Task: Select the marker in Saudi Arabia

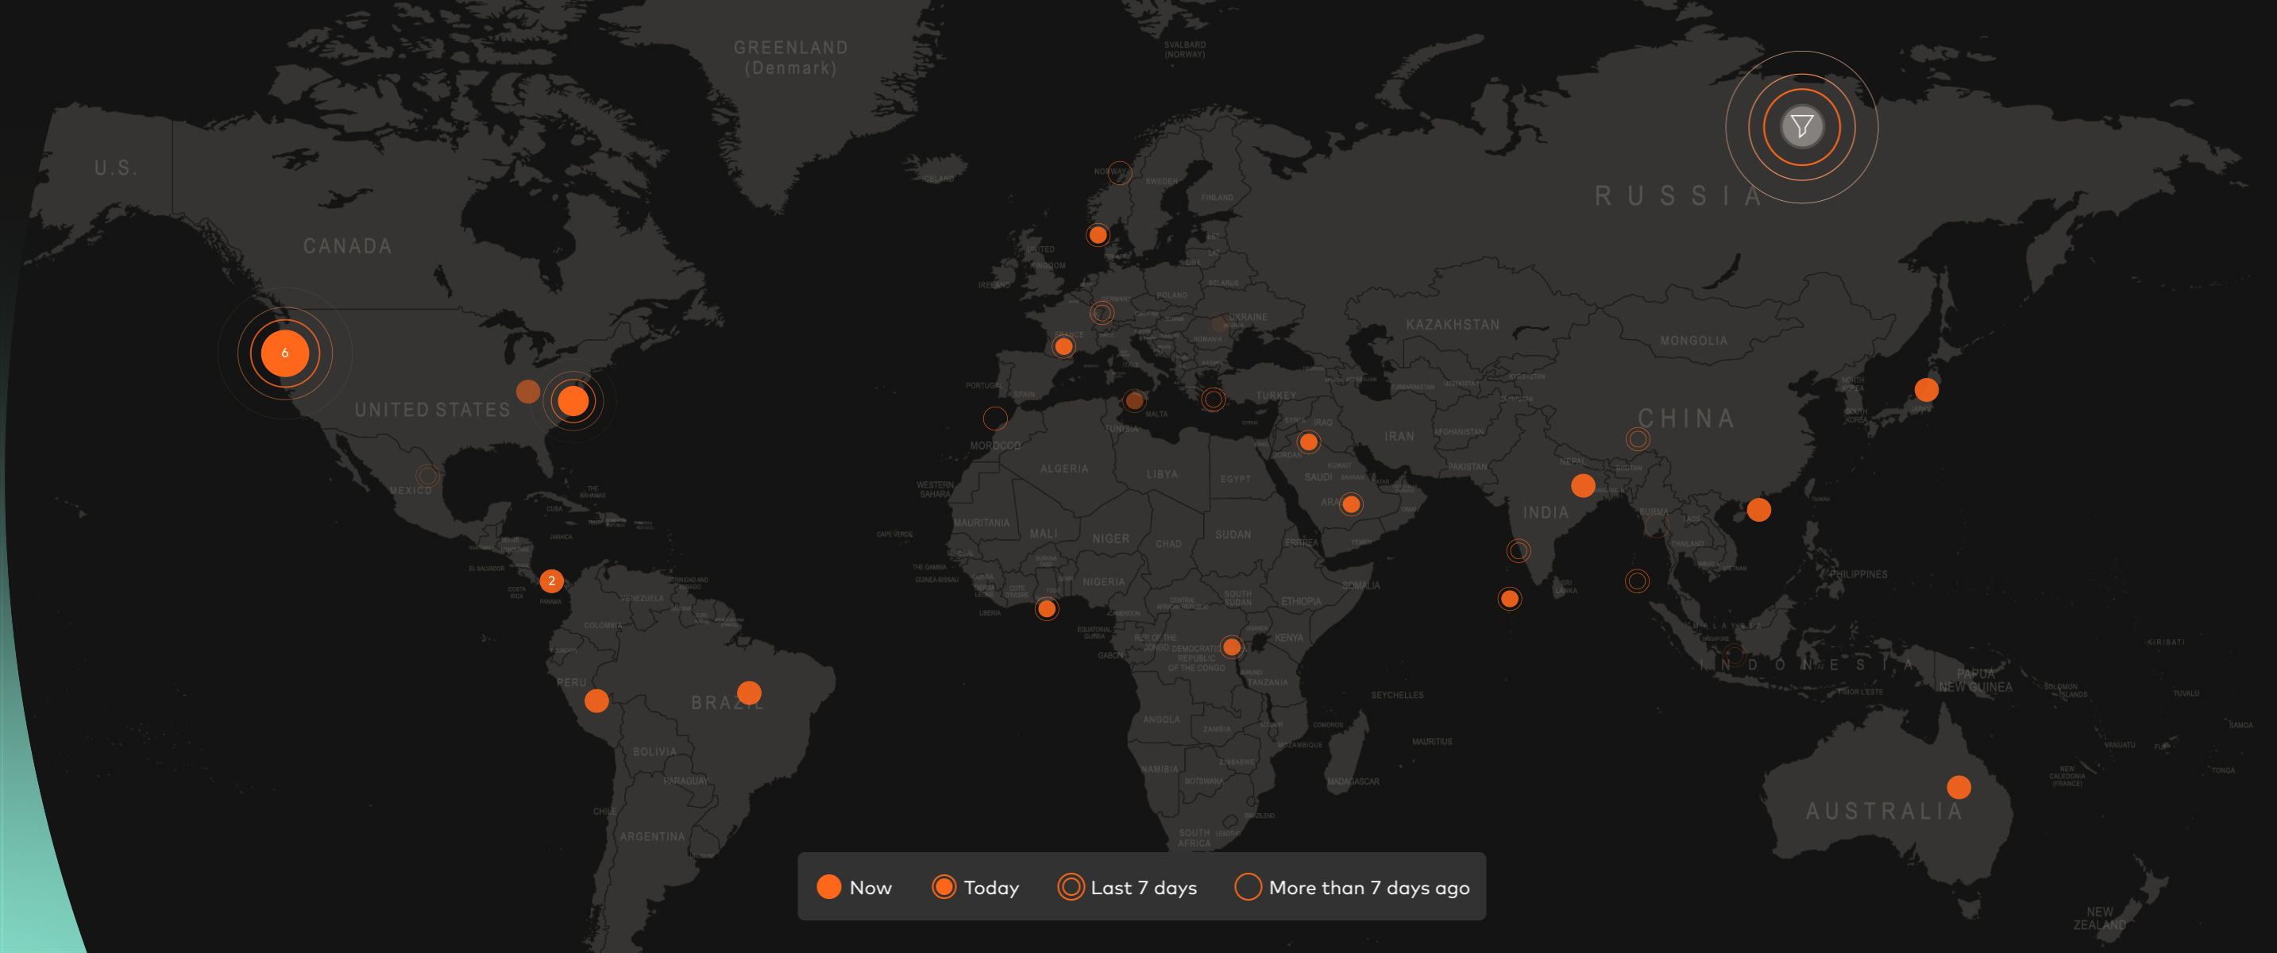Action: (x=1351, y=505)
